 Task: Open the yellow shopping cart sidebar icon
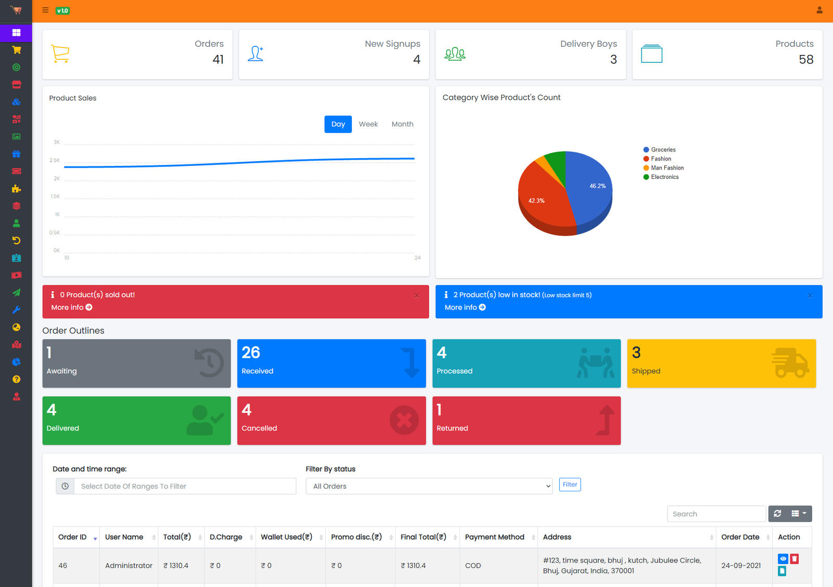[x=16, y=50]
